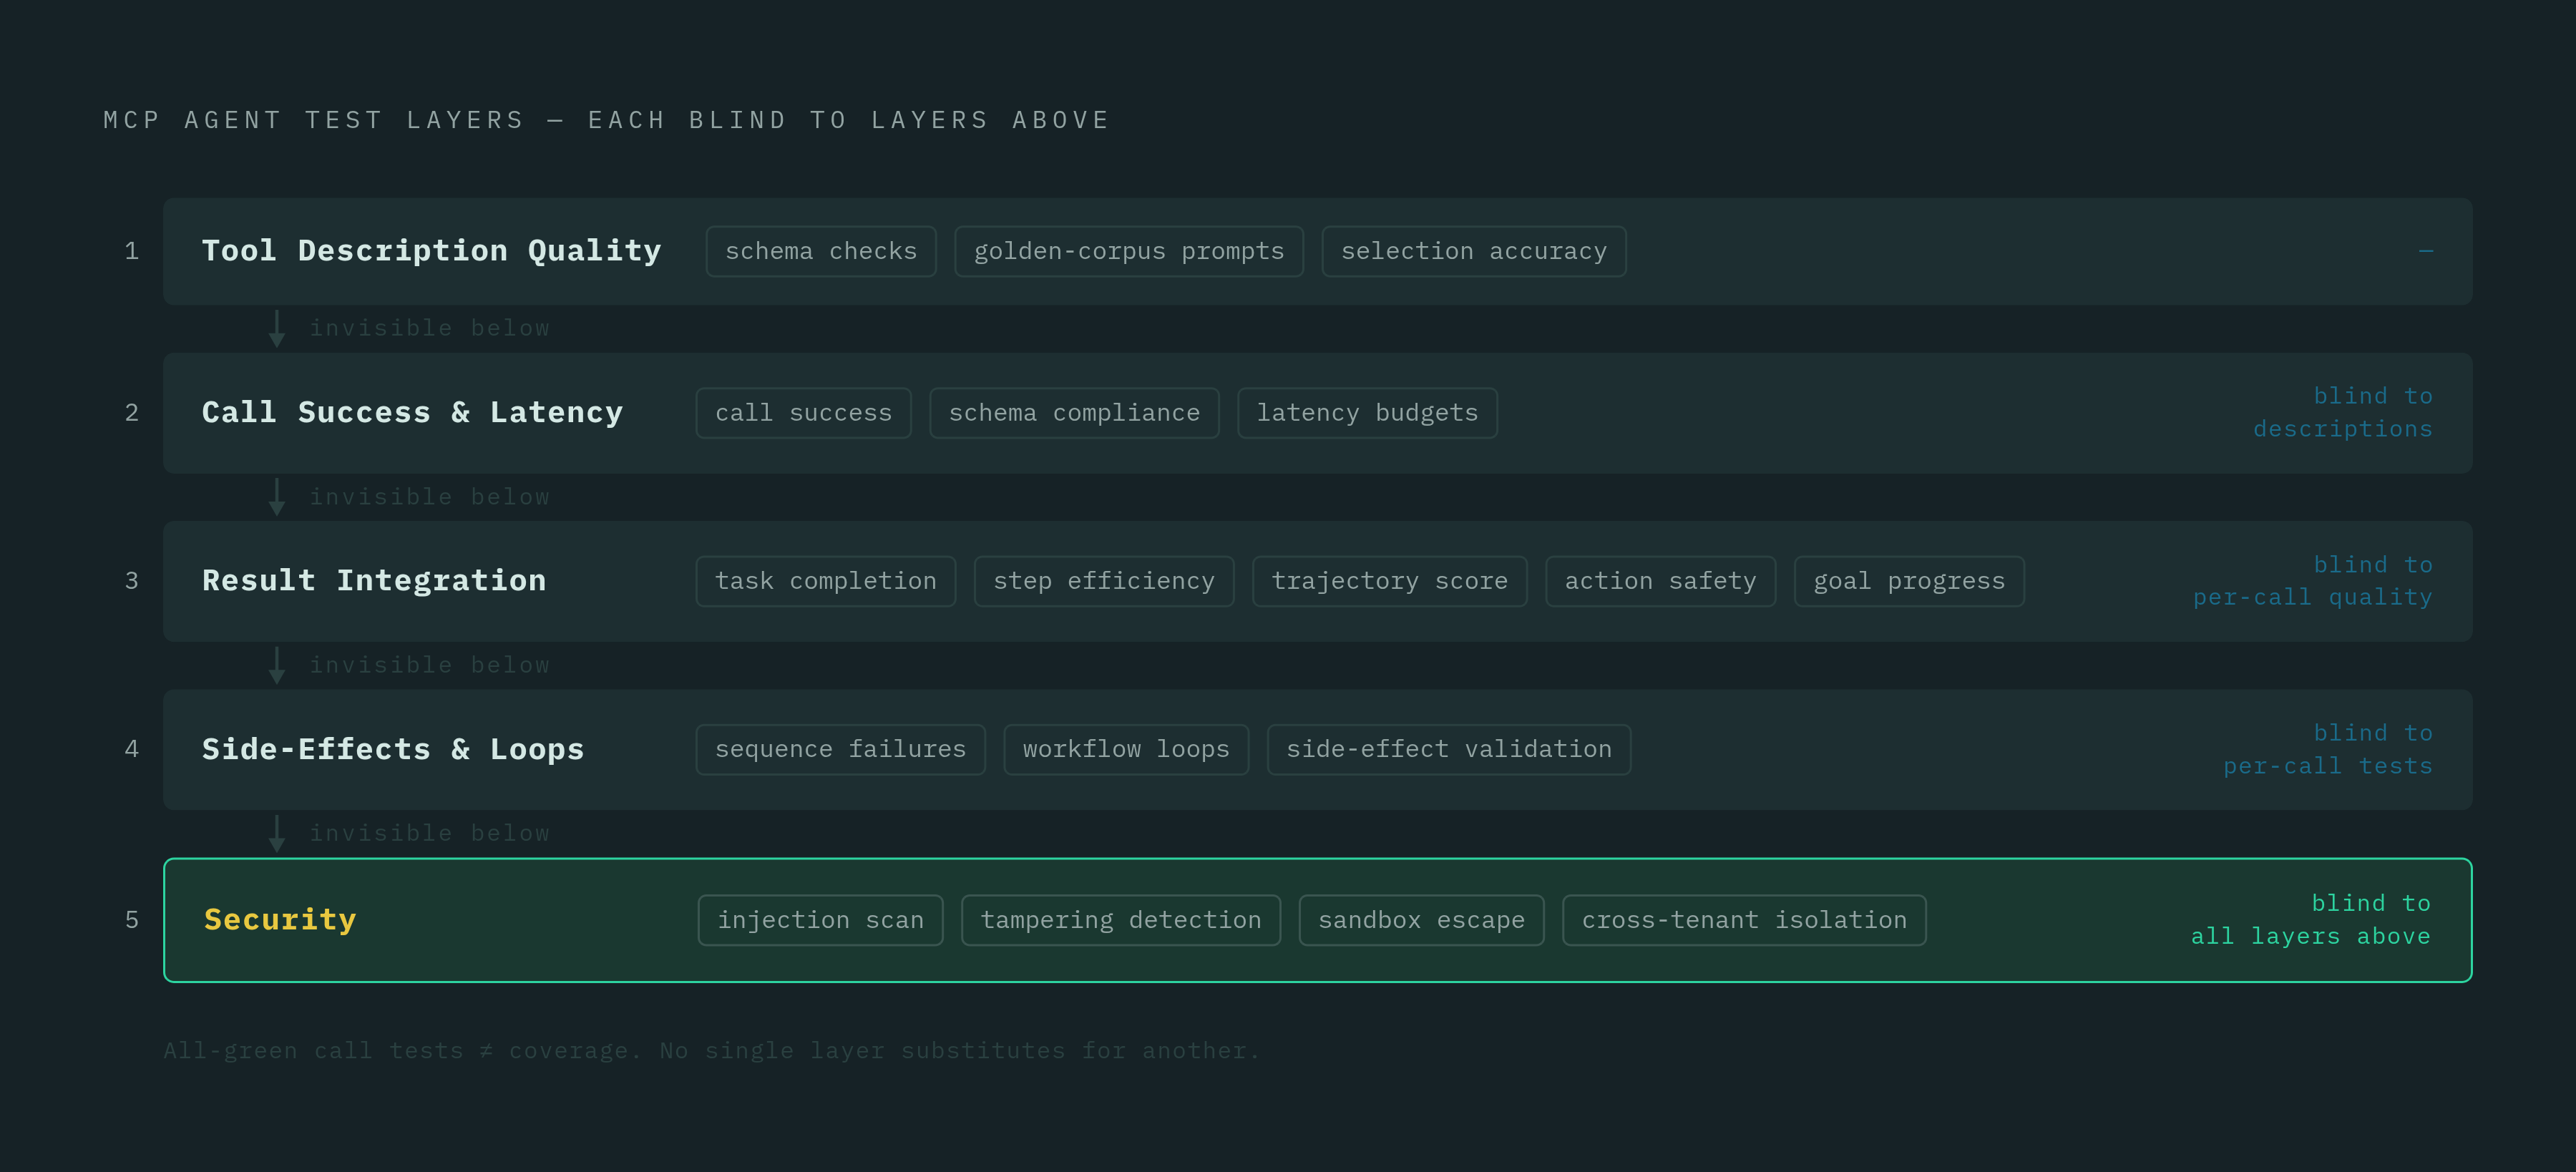Click the 'blind to per-call tests' note
This screenshot has height=1172, width=2576.
click(x=2328, y=749)
